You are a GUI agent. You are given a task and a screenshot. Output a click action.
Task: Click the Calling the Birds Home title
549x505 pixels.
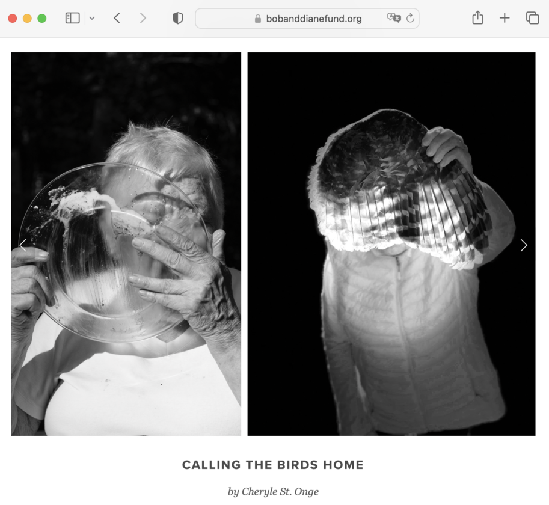pos(273,465)
